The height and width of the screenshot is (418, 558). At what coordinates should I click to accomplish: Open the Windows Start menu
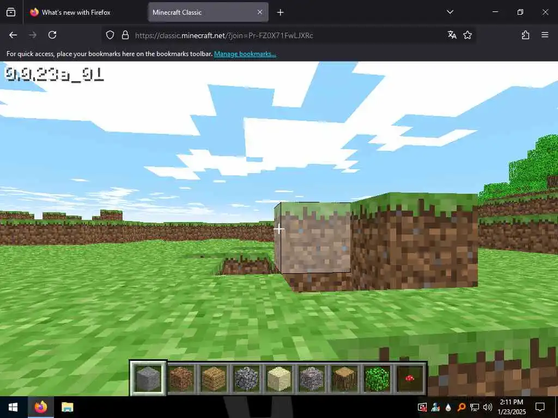13,407
